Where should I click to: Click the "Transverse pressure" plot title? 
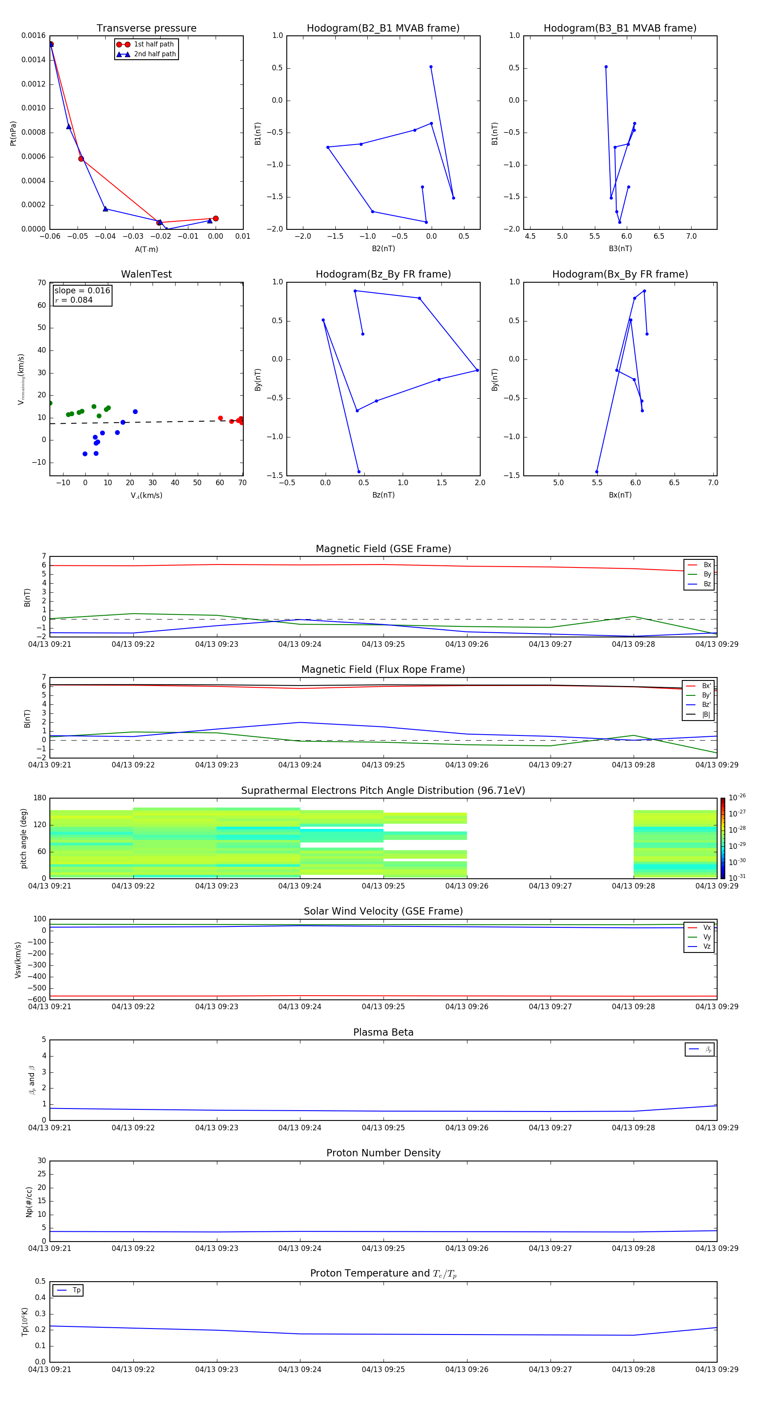coord(146,29)
